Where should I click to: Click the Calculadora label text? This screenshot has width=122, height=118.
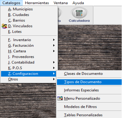[79, 21]
